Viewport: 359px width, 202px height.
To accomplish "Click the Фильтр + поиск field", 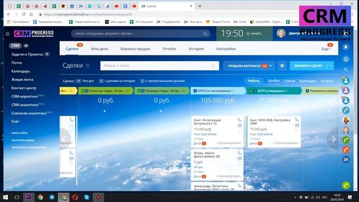I will coord(159,66).
